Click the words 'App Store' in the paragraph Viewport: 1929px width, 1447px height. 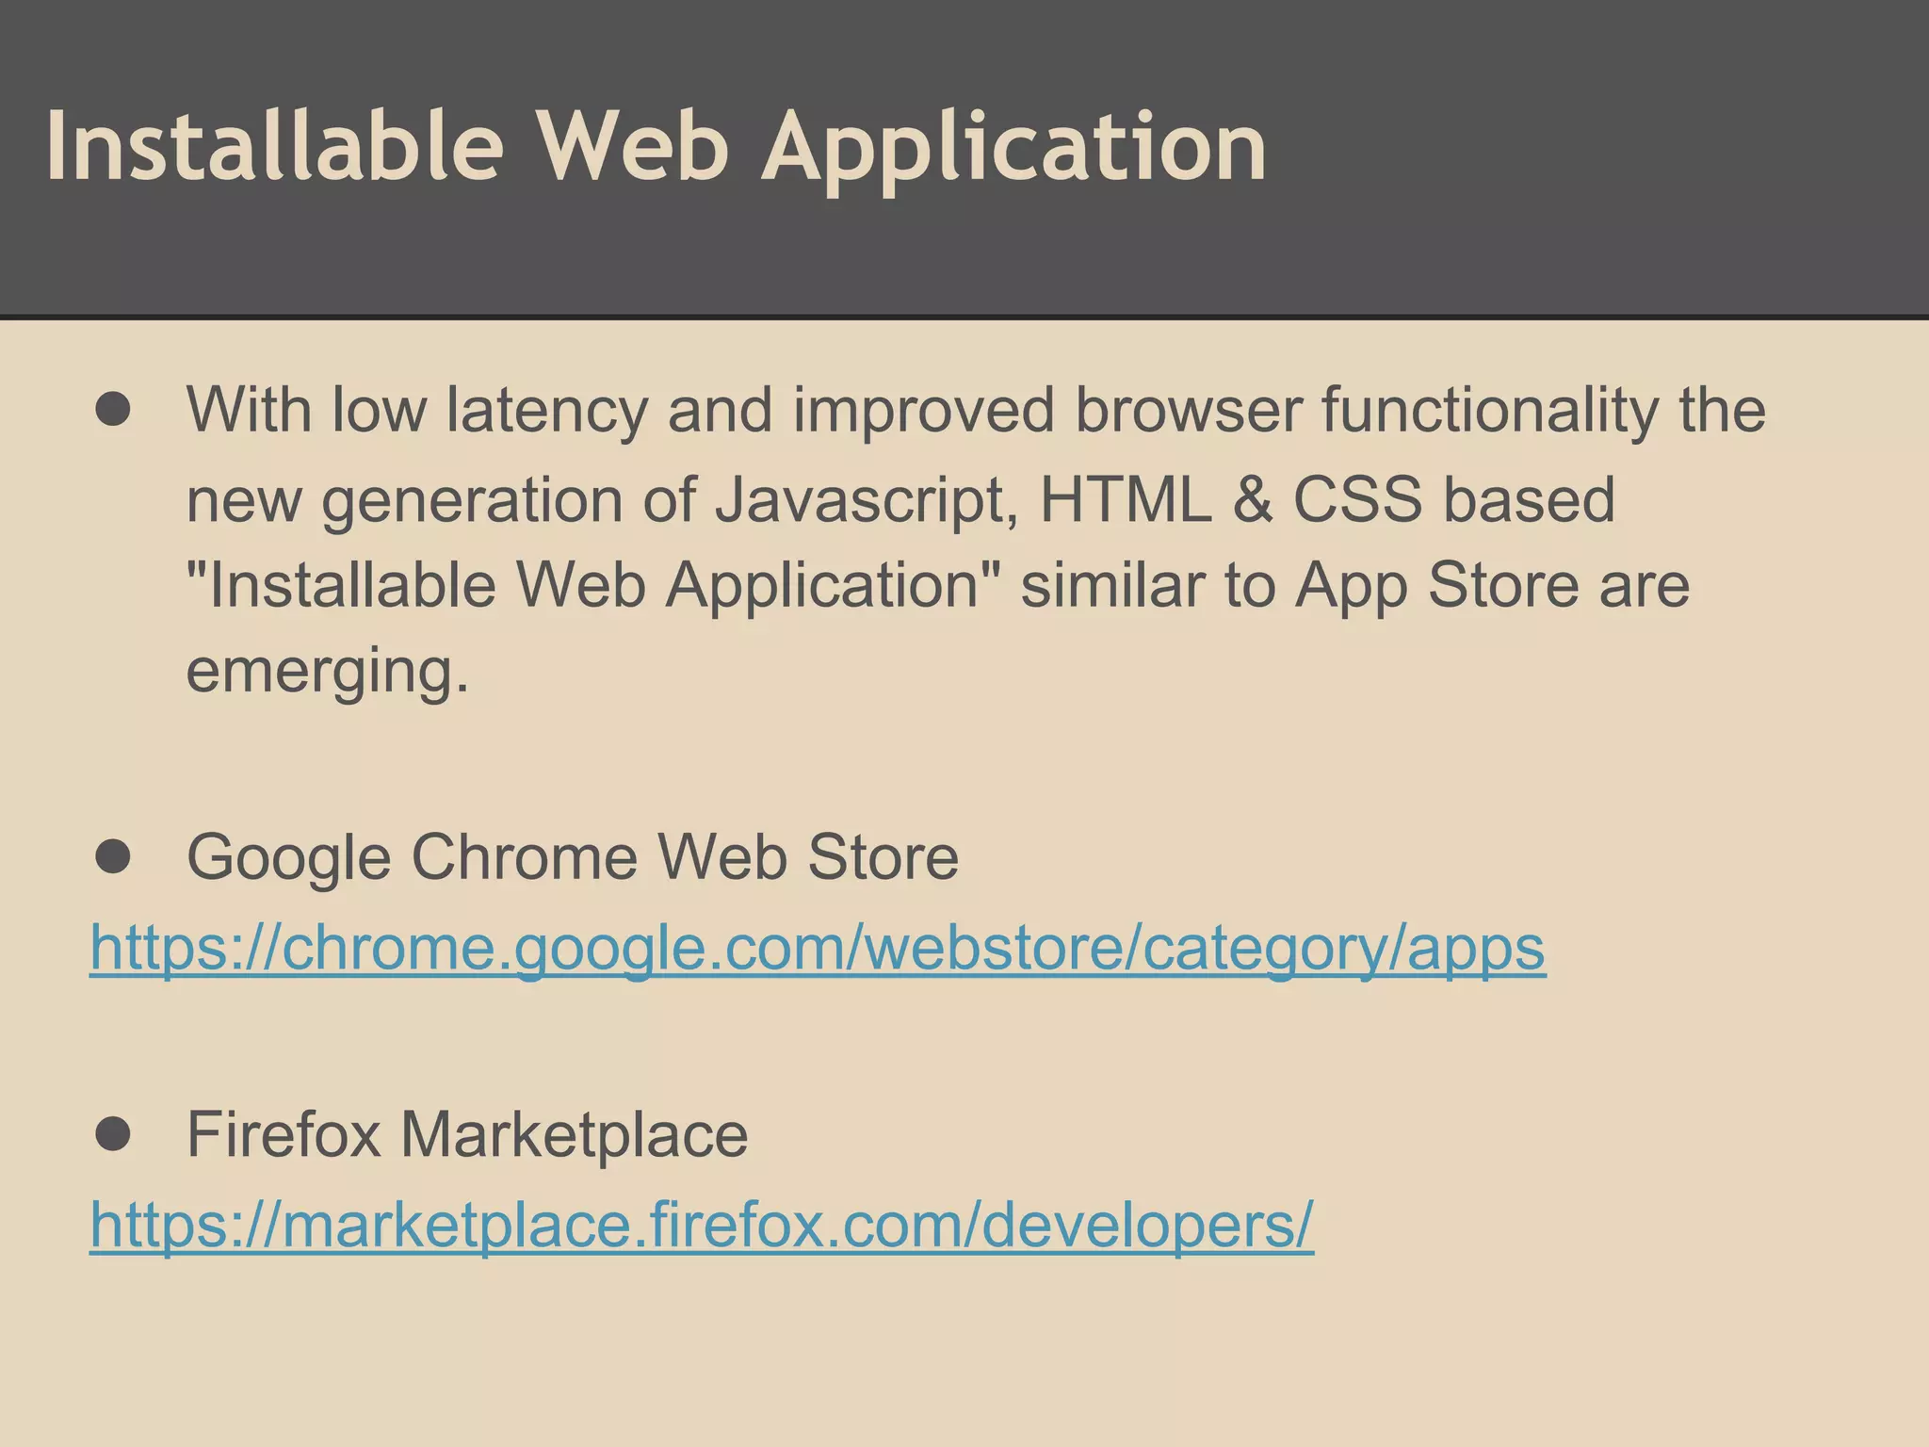click(1435, 586)
